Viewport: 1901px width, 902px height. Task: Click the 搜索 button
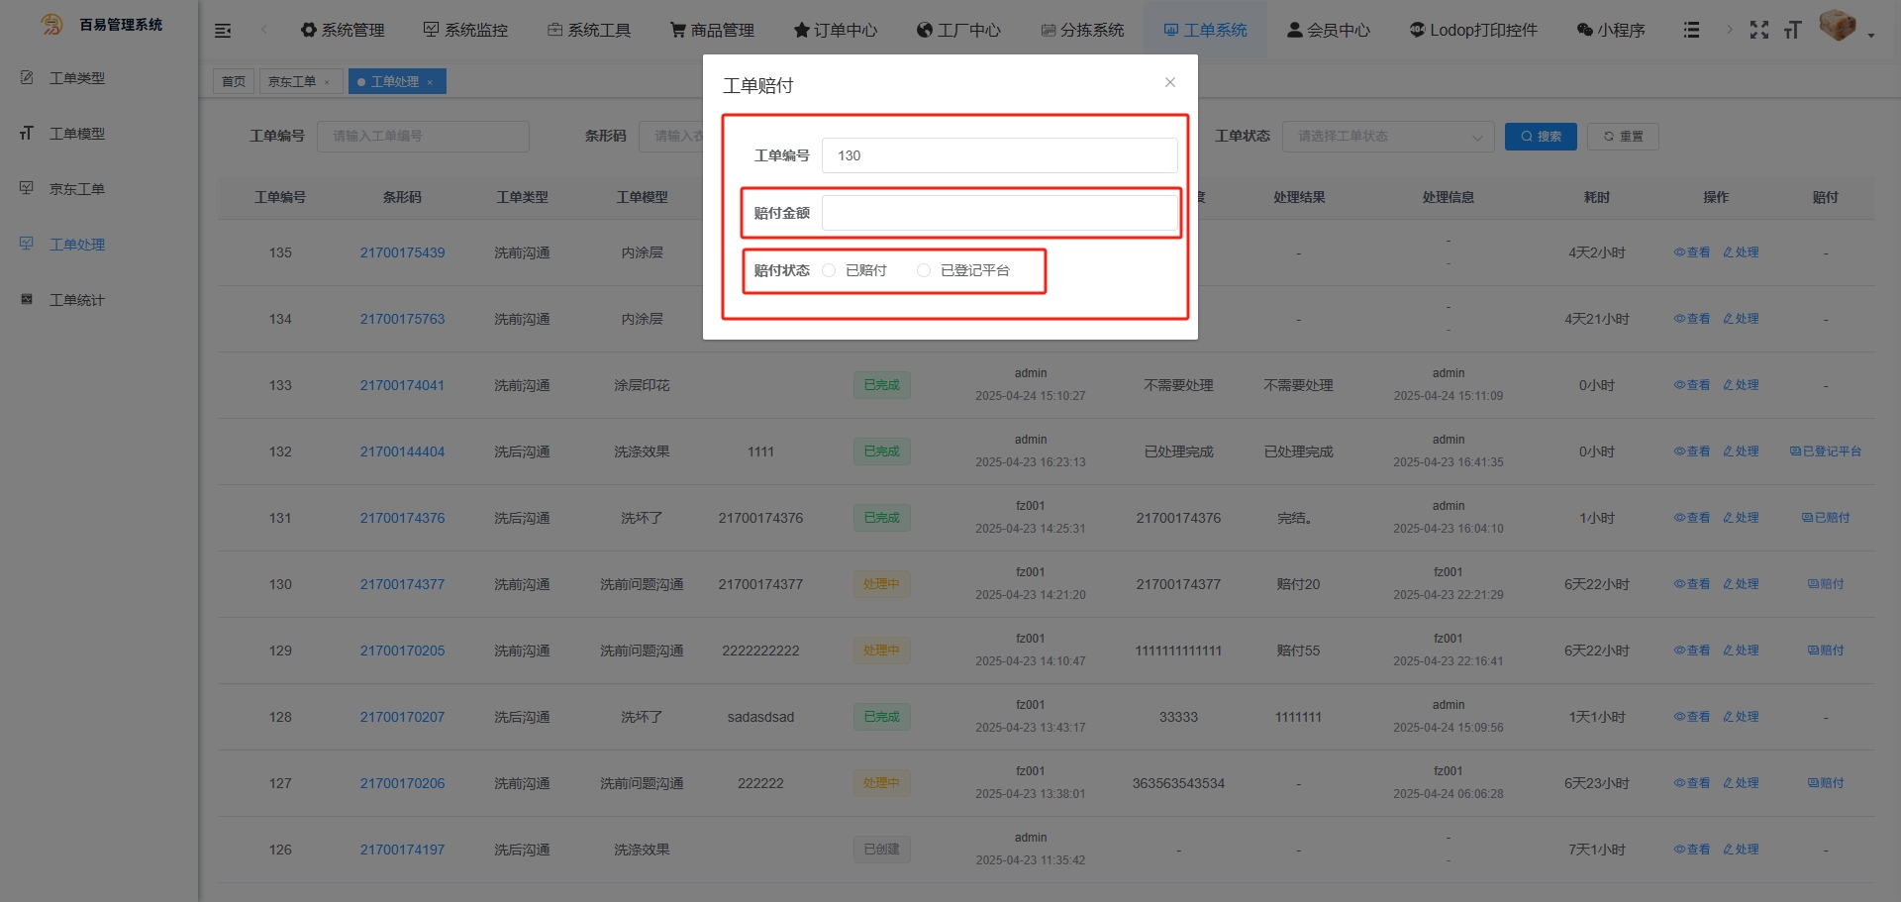tap(1541, 137)
